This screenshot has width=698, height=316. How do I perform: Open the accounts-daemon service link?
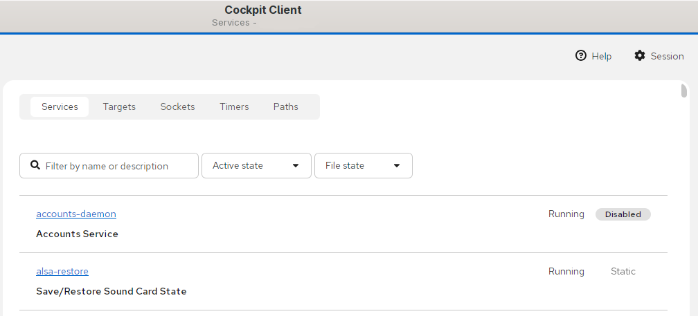pos(76,214)
